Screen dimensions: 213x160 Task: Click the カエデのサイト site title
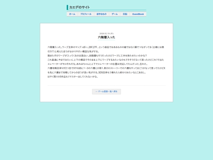click(79, 8)
